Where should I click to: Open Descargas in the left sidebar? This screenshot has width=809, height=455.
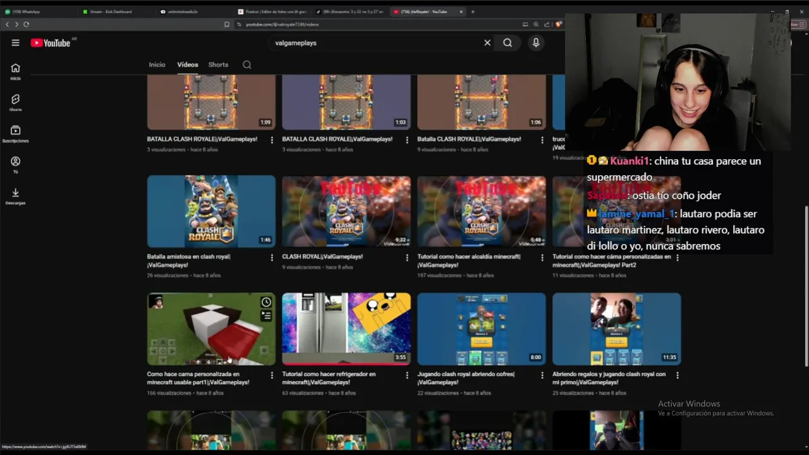(x=15, y=197)
